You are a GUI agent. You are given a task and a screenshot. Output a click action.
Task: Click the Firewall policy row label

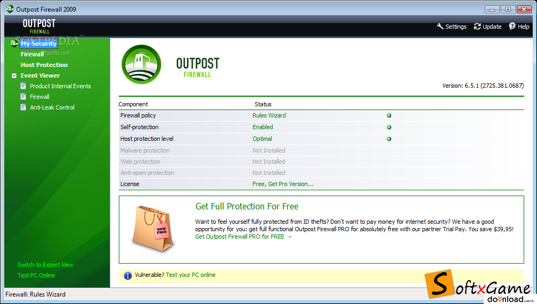tap(138, 115)
